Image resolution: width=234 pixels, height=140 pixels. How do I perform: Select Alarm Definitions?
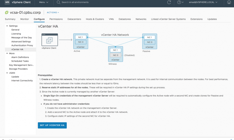tap(20, 57)
